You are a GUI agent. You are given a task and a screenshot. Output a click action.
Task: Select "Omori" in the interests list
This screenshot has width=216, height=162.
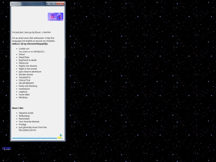[x=22, y=54]
